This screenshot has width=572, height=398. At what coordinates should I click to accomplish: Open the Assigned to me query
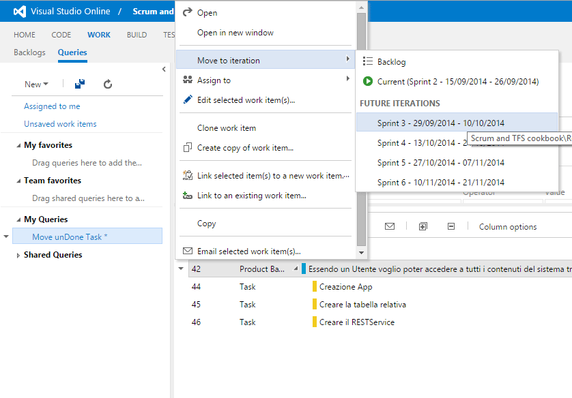(52, 106)
